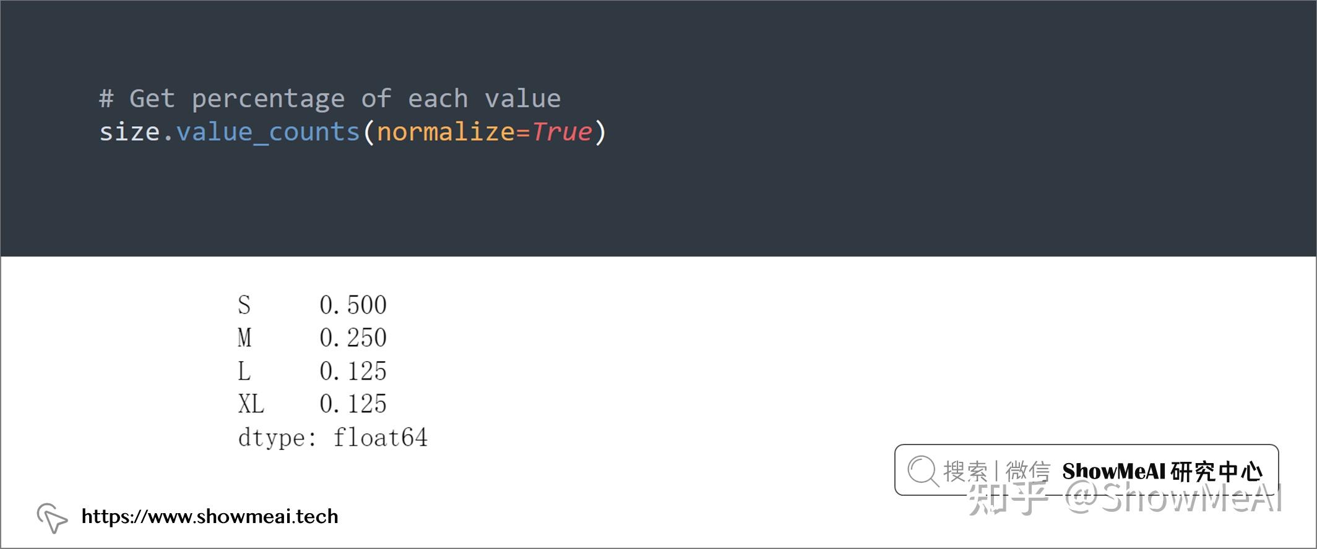Click the XL row value 0.125

pyautogui.click(x=353, y=404)
